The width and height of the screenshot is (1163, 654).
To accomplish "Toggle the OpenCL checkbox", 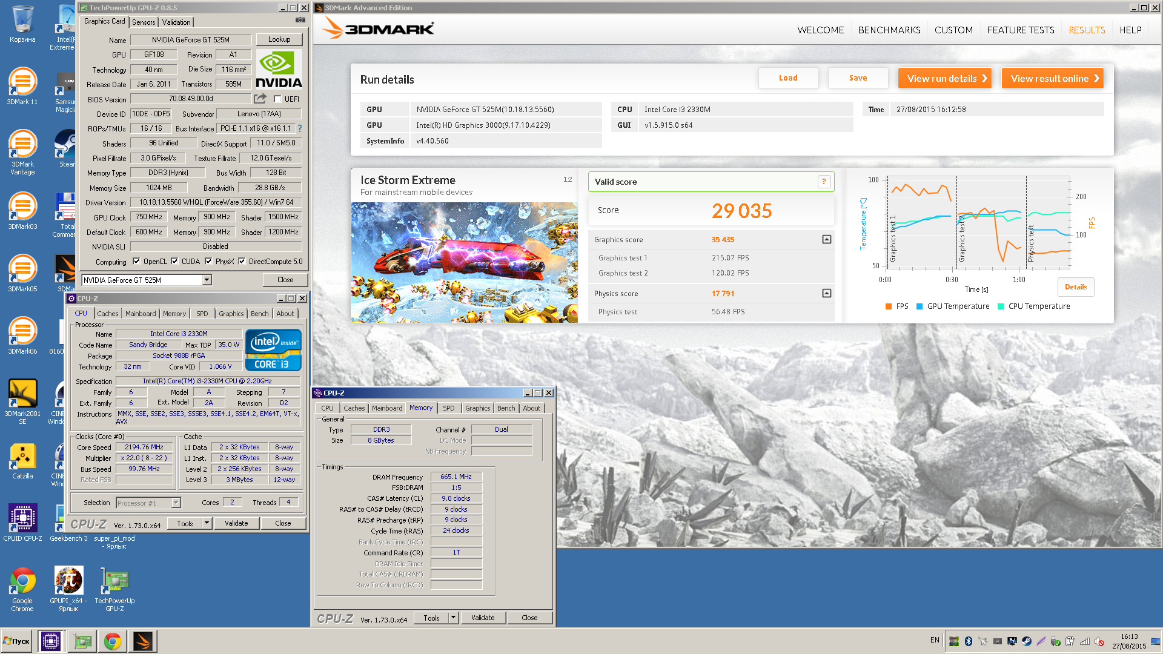I will 136,262.
